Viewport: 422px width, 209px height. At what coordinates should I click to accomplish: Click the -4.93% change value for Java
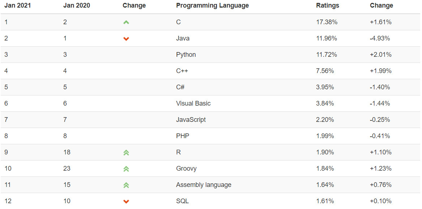pos(380,38)
